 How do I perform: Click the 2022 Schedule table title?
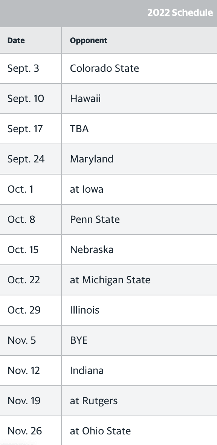click(x=180, y=13)
